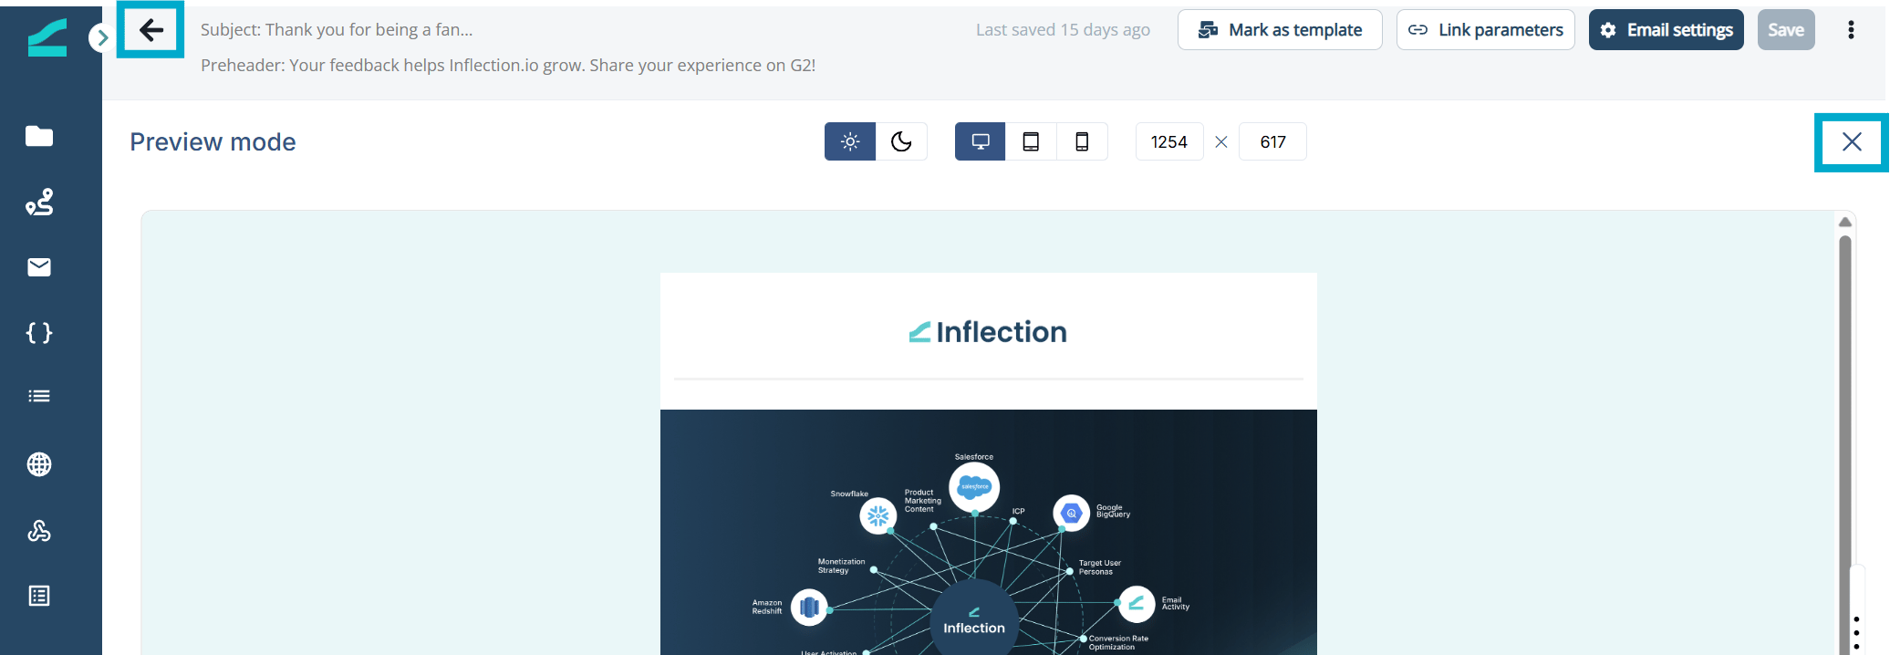Click the preheader text
This screenshot has height=655, width=1890.
508,65
